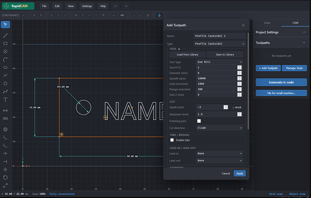
Task: Apply Midpoint (M) constraint
Action: tap(103, 15)
